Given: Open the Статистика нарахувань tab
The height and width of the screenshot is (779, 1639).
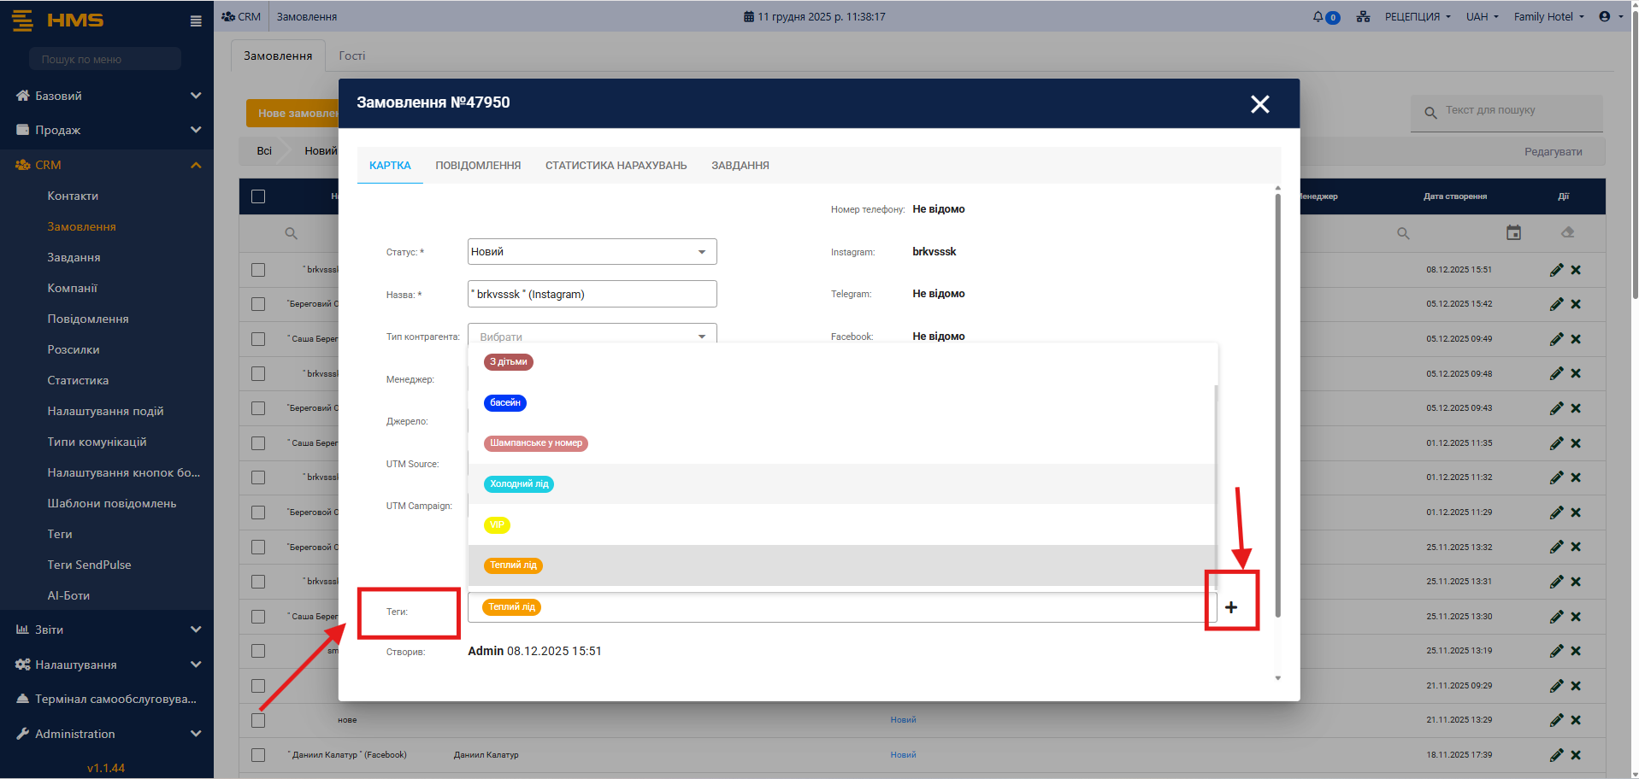Looking at the screenshot, I should 616,166.
